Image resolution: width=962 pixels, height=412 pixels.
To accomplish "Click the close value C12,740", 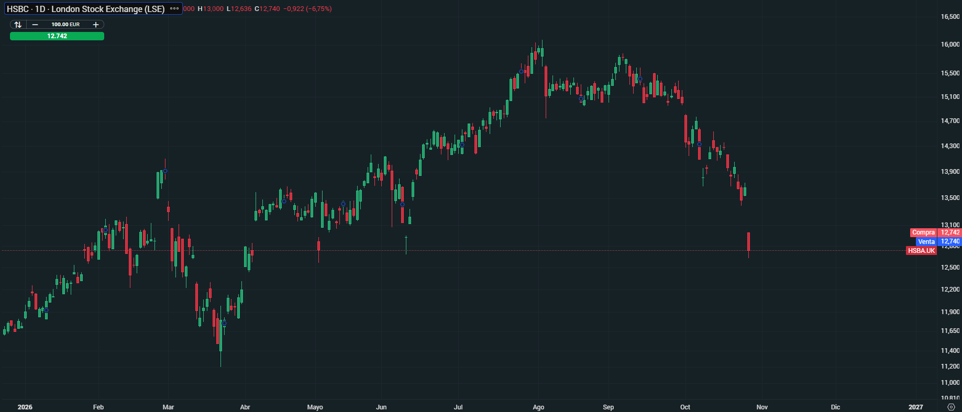I will [267, 9].
